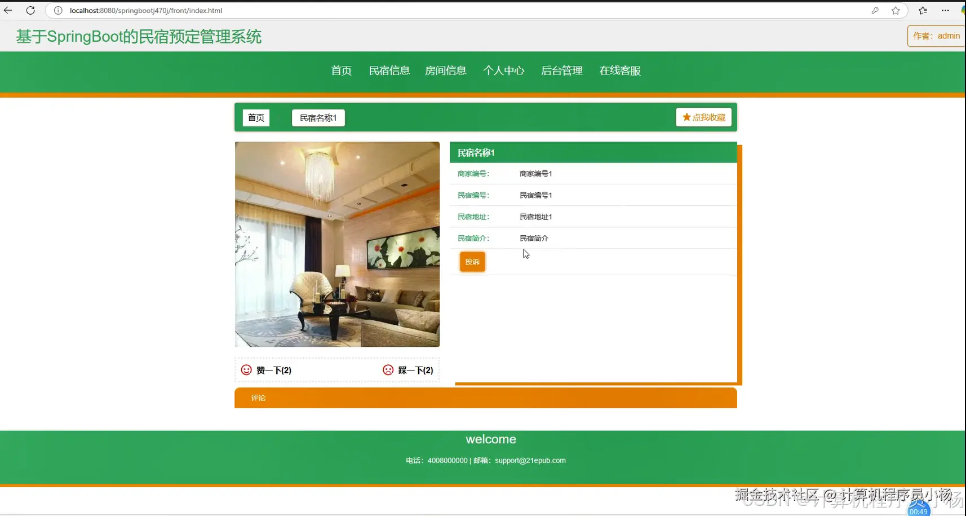Viewport: 966px width, 516px height.
Task: Select 民宿信息 in the navigation bar
Action: [389, 70]
